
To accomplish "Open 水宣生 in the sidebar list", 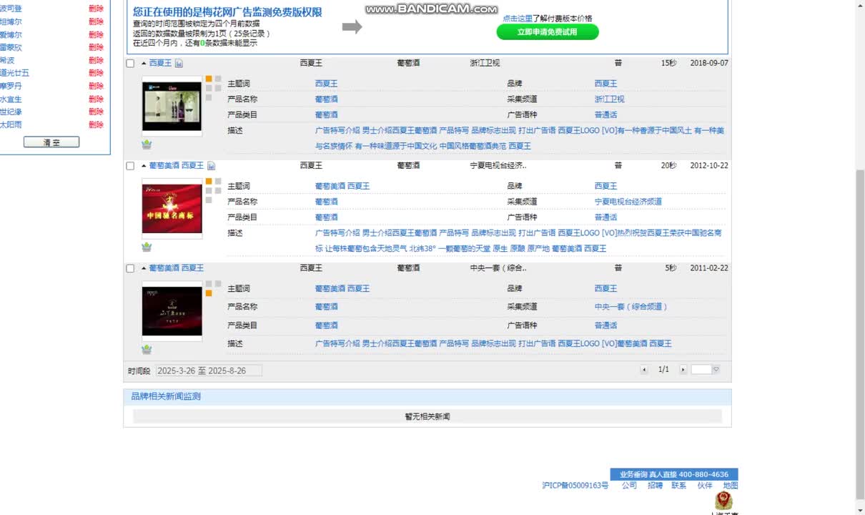I will [11, 99].
